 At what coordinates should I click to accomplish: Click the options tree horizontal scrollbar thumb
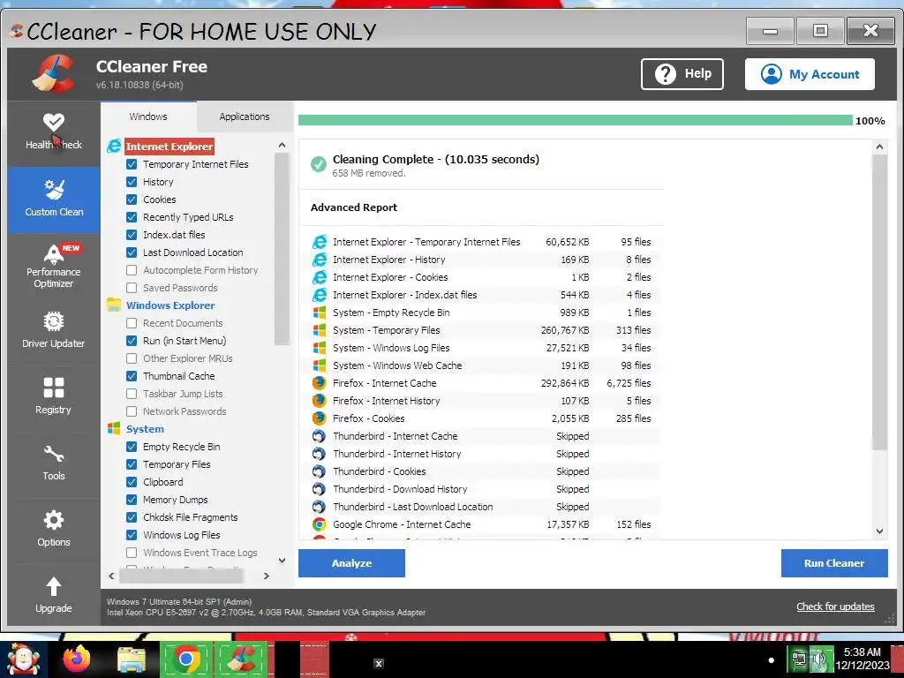pyautogui.click(x=181, y=576)
